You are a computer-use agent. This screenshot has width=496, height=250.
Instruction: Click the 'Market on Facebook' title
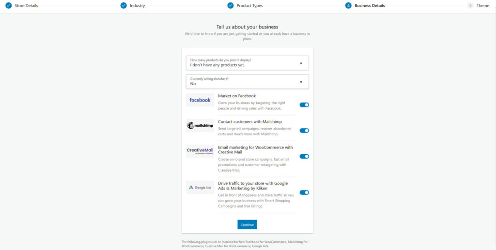click(237, 96)
